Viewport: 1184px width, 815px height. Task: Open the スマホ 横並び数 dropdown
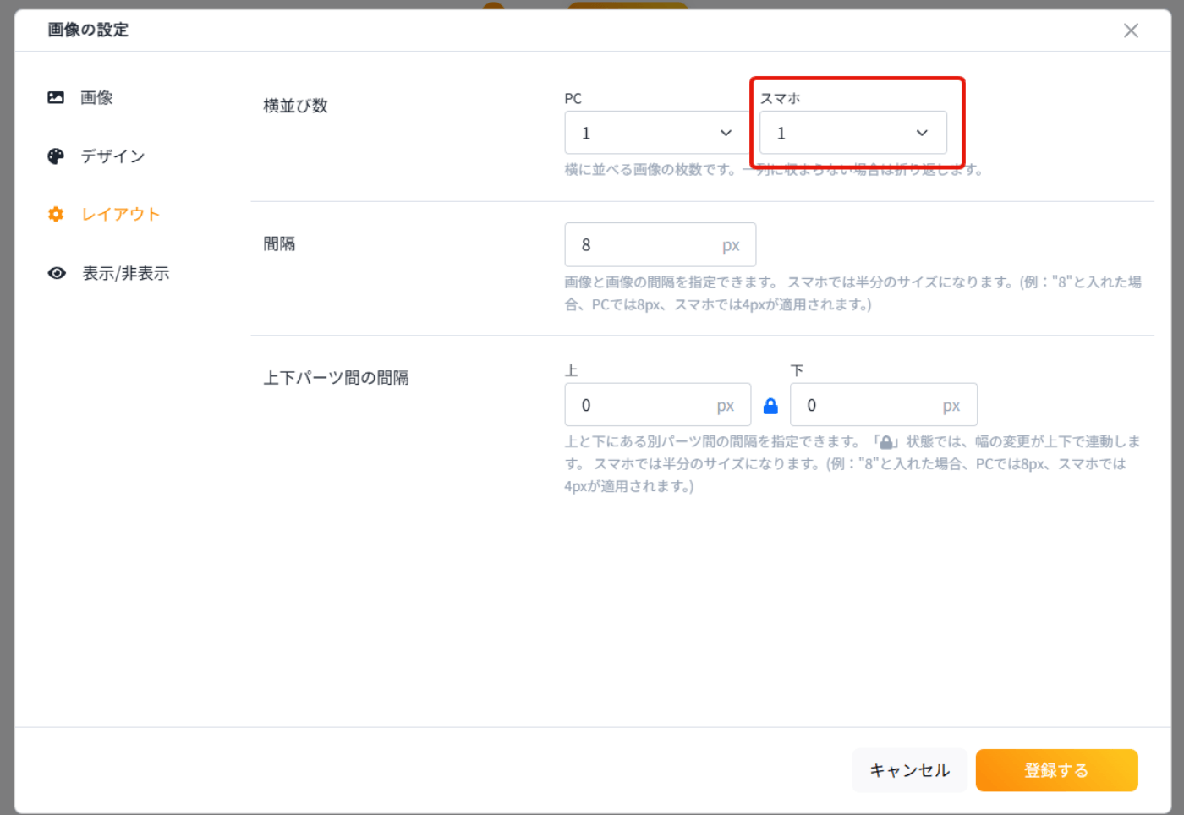tap(852, 133)
